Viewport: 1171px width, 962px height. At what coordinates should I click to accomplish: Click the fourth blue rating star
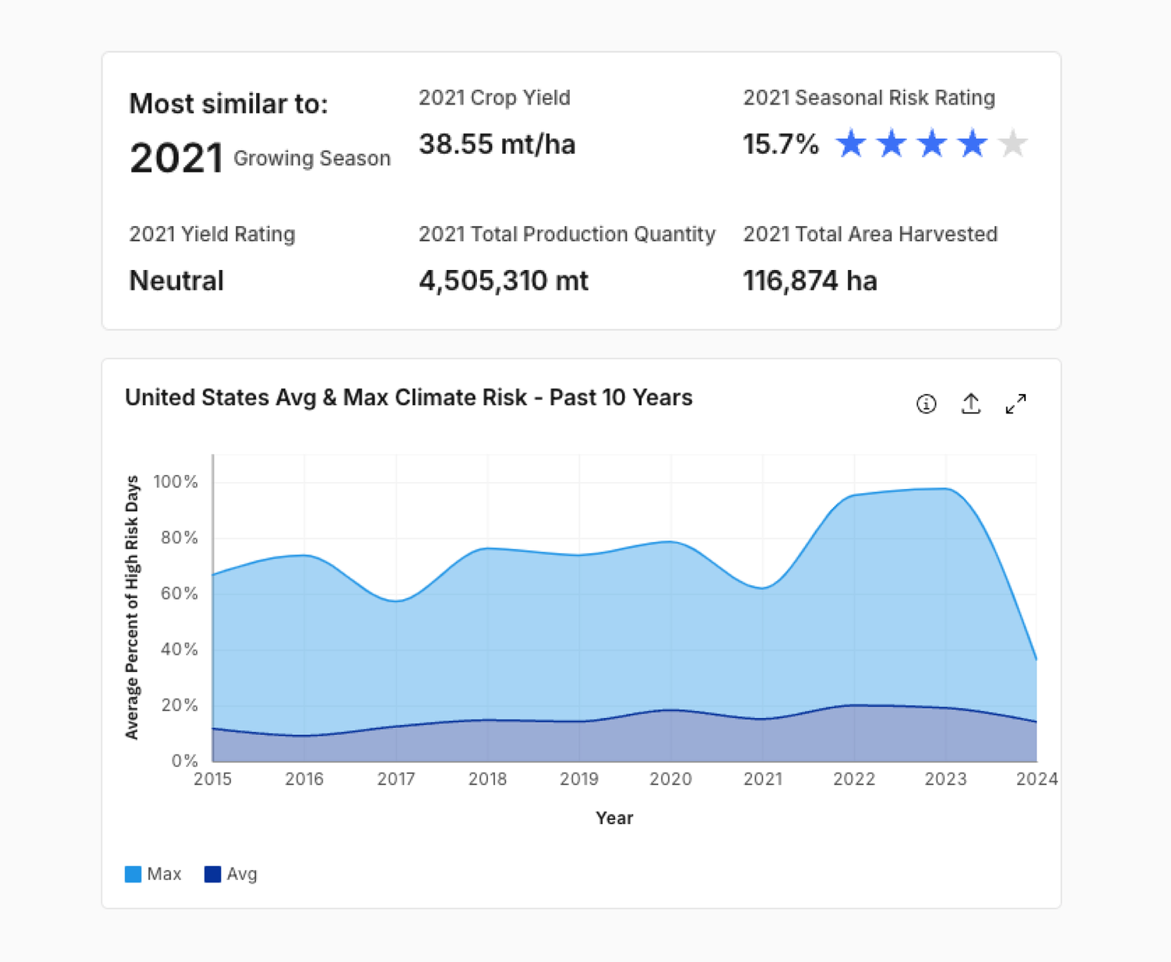coord(973,144)
